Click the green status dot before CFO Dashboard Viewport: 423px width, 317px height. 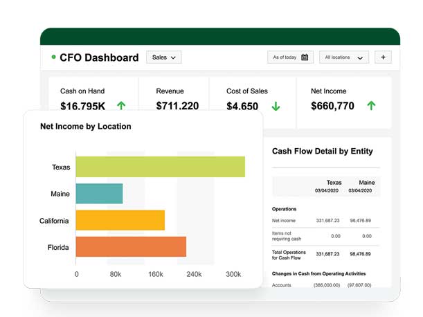tap(53, 57)
